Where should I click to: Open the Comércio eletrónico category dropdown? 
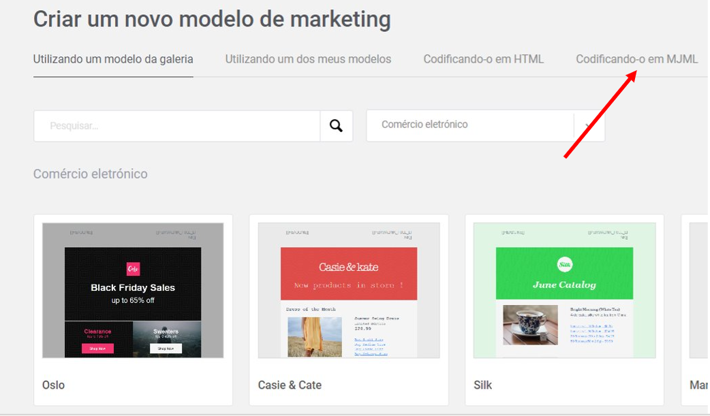[x=485, y=125]
